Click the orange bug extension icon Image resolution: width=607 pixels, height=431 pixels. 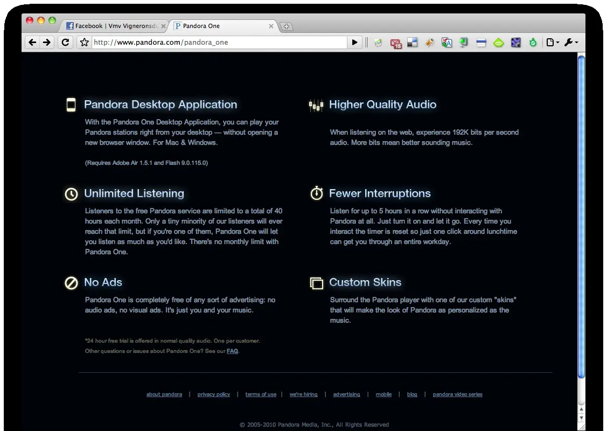point(430,42)
